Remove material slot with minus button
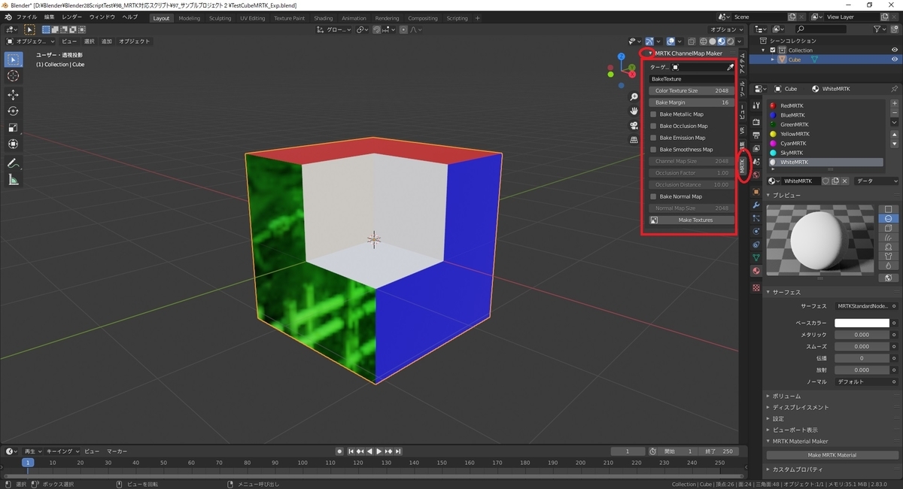903x489 pixels. click(x=894, y=112)
